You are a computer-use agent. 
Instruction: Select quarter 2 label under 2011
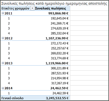click(x=9, y=23)
